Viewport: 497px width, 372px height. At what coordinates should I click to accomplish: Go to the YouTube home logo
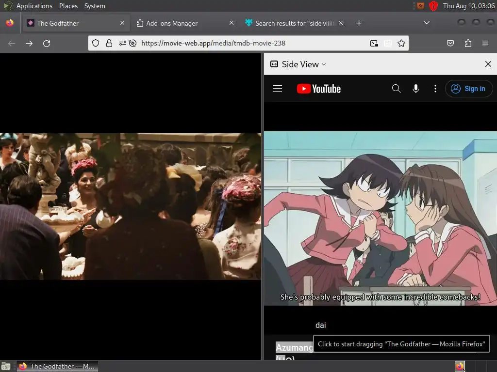(x=318, y=89)
